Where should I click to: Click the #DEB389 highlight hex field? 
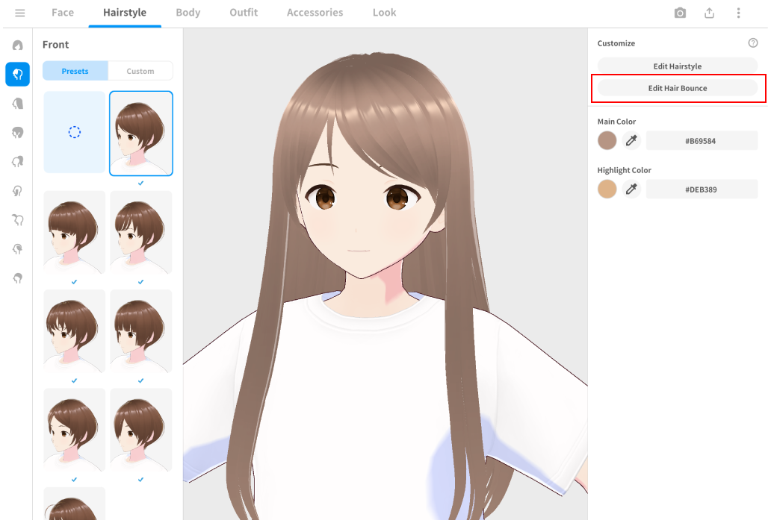702,189
